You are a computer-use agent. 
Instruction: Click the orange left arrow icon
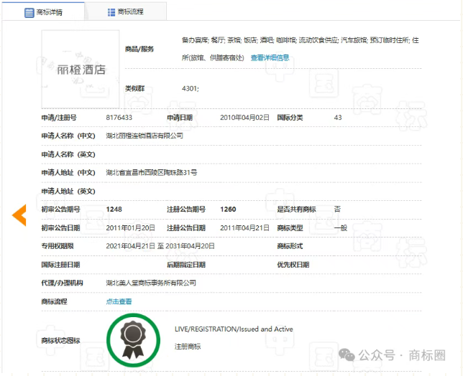(19, 214)
